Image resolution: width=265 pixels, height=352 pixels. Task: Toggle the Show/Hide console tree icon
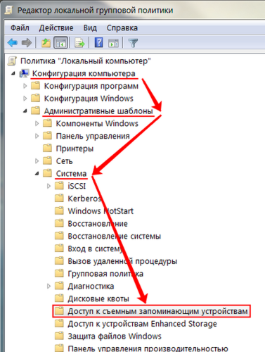point(61,43)
